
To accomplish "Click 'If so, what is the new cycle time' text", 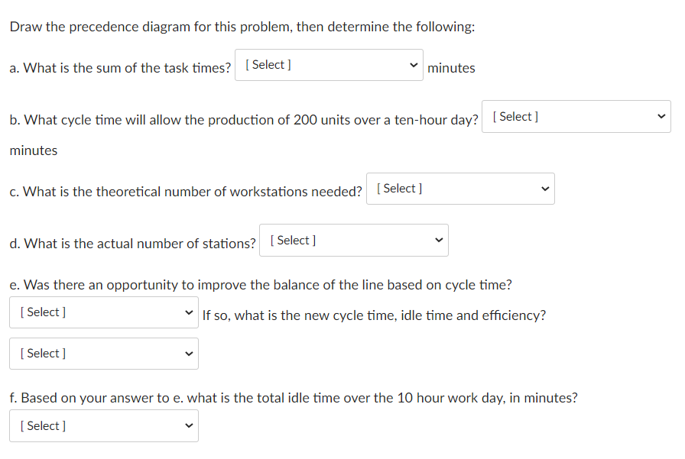I will pyautogui.click(x=374, y=315).
